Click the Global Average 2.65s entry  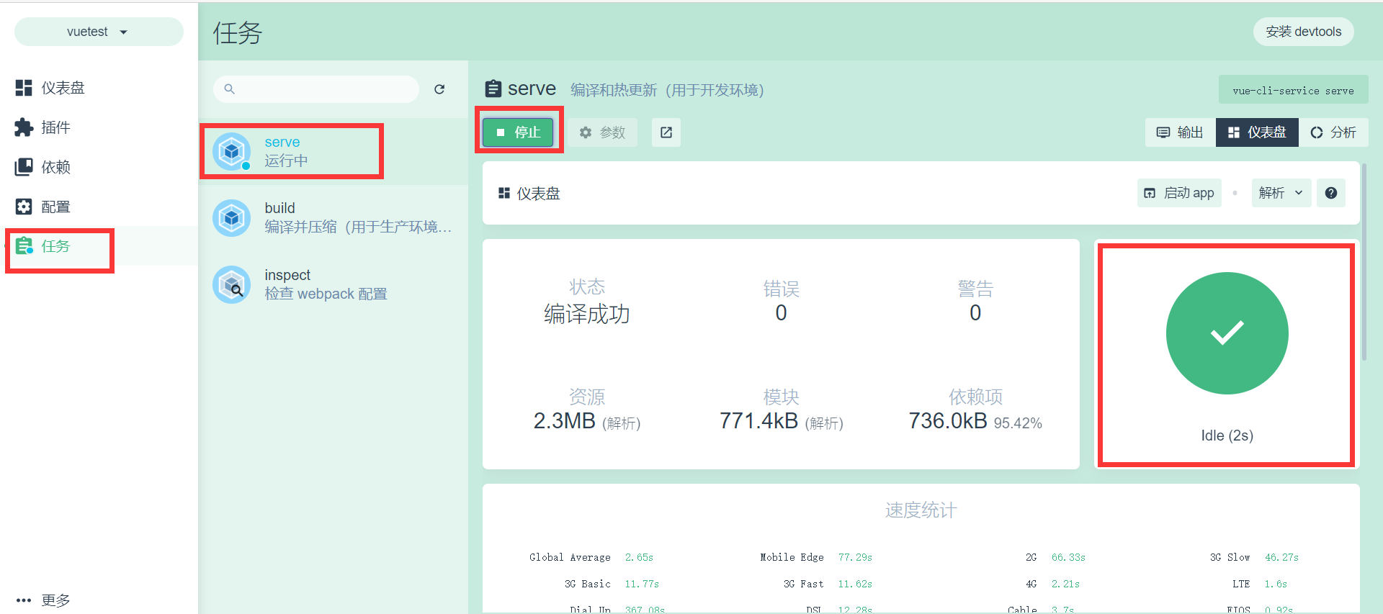point(591,557)
